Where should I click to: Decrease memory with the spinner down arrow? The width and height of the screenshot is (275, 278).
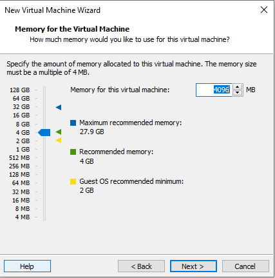point(237,93)
